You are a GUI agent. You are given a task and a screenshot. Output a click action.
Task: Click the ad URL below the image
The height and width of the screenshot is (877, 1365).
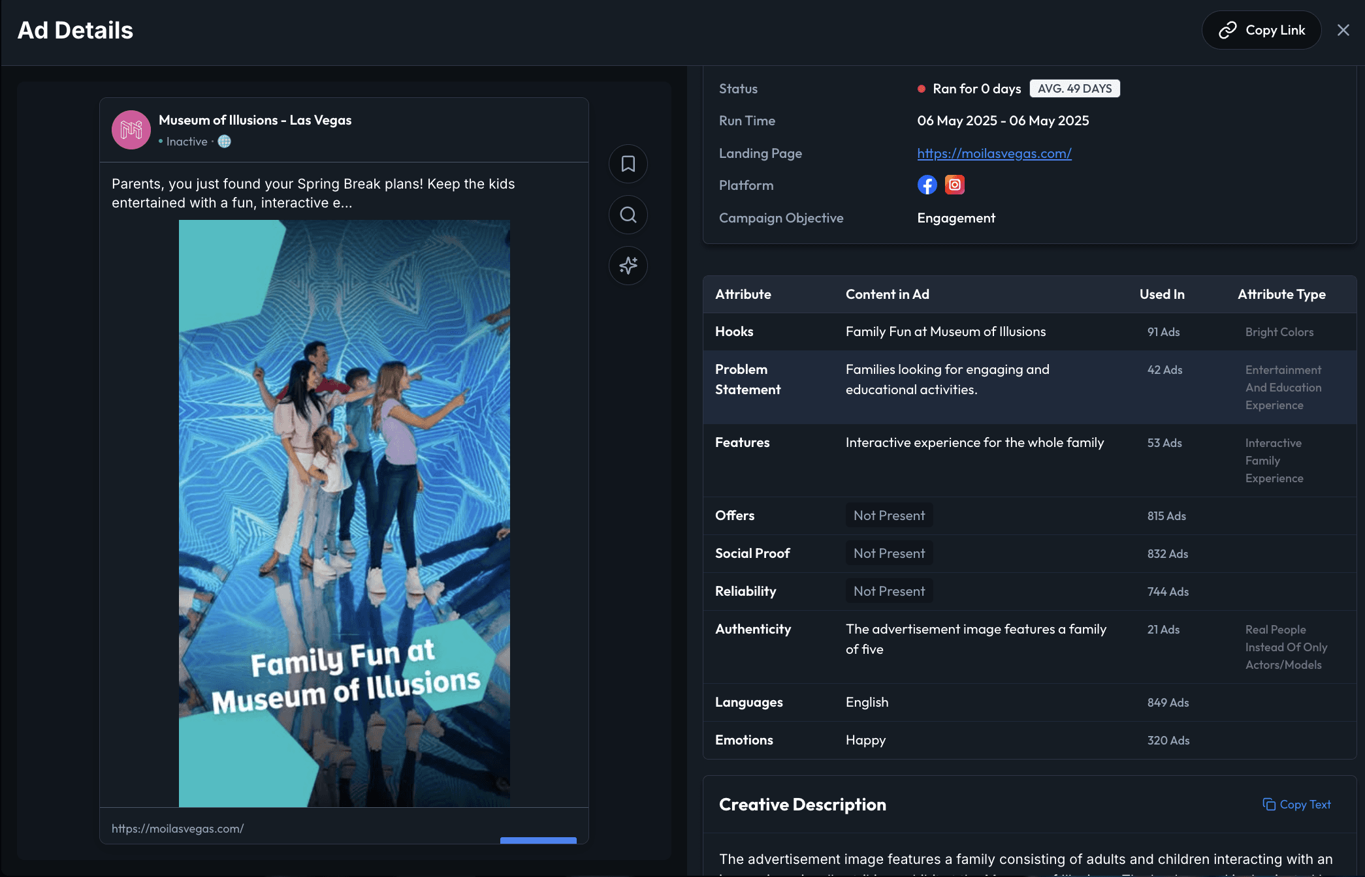[178, 829]
